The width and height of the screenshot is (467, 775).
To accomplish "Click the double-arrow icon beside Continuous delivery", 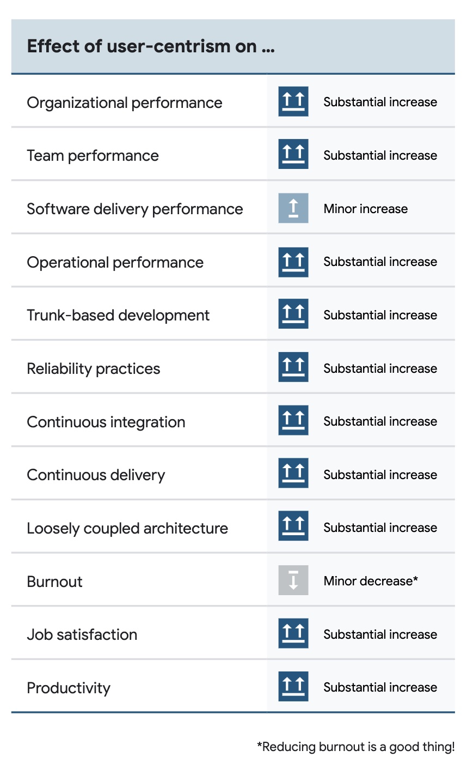I will tap(293, 474).
